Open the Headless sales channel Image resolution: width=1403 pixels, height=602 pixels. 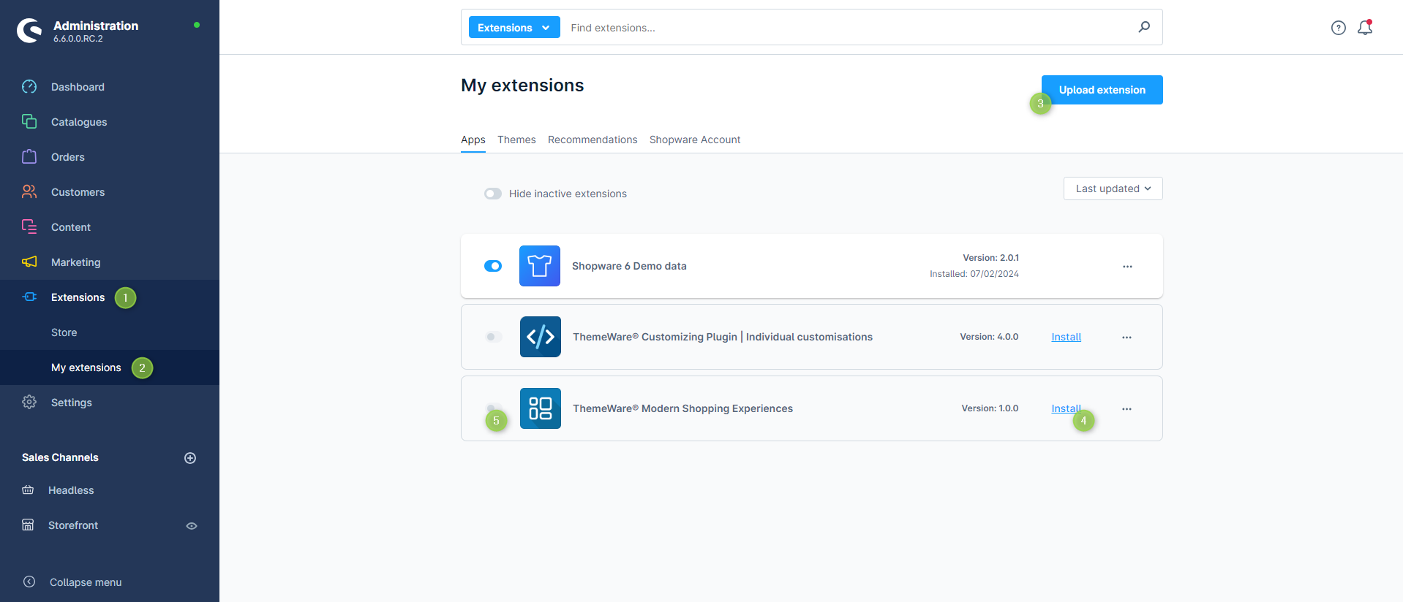pos(71,490)
